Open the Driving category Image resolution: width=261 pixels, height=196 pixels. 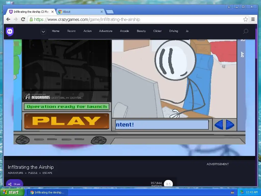tap(174, 31)
